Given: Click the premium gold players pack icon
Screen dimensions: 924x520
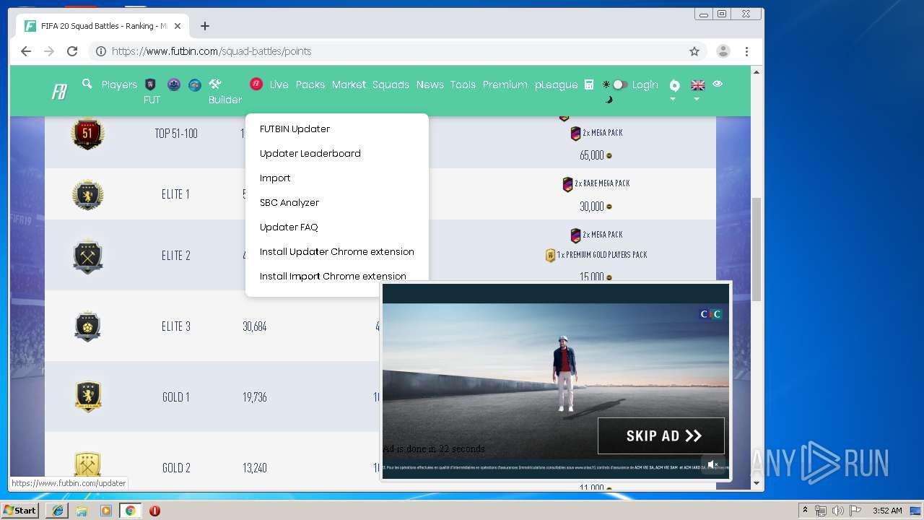Looking at the screenshot, I should click(x=550, y=255).
